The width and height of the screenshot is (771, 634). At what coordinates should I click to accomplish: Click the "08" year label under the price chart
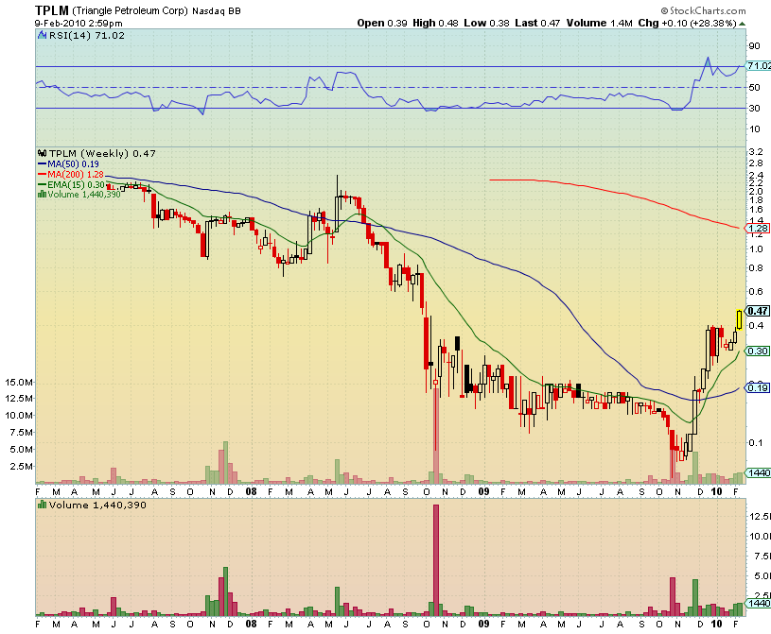(x=251, y=491)
